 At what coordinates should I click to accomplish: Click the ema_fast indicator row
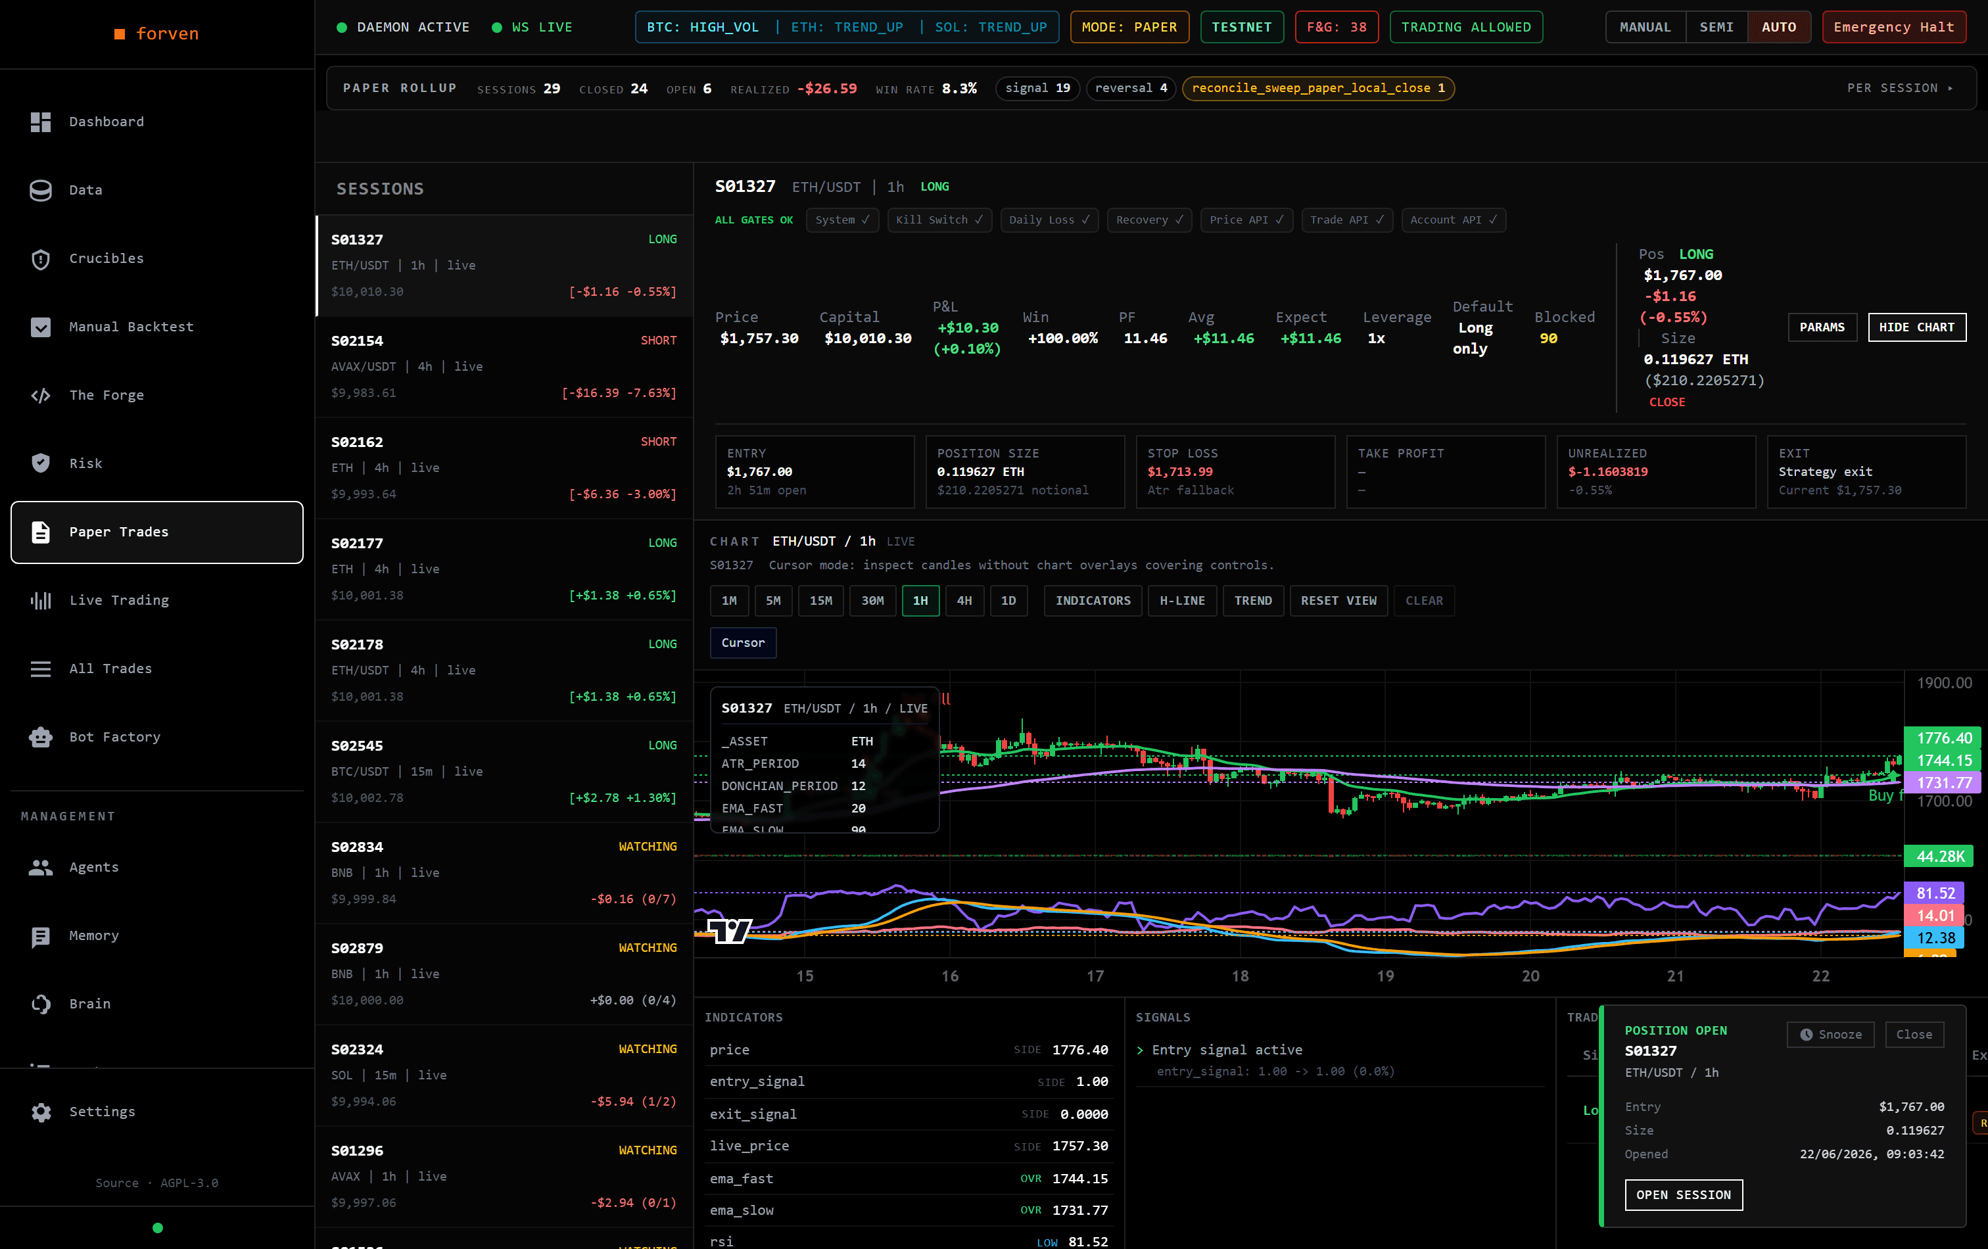[x=908, y=1179]
